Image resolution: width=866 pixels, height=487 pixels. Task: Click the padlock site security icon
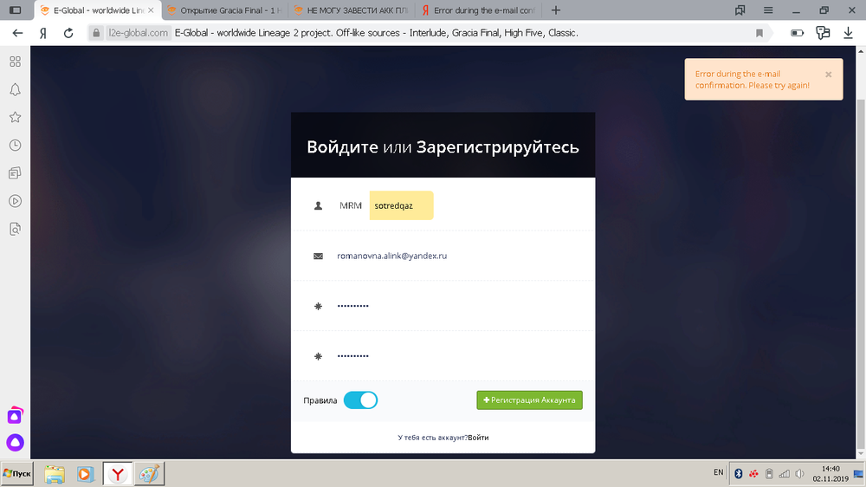[x=96, y=33]
